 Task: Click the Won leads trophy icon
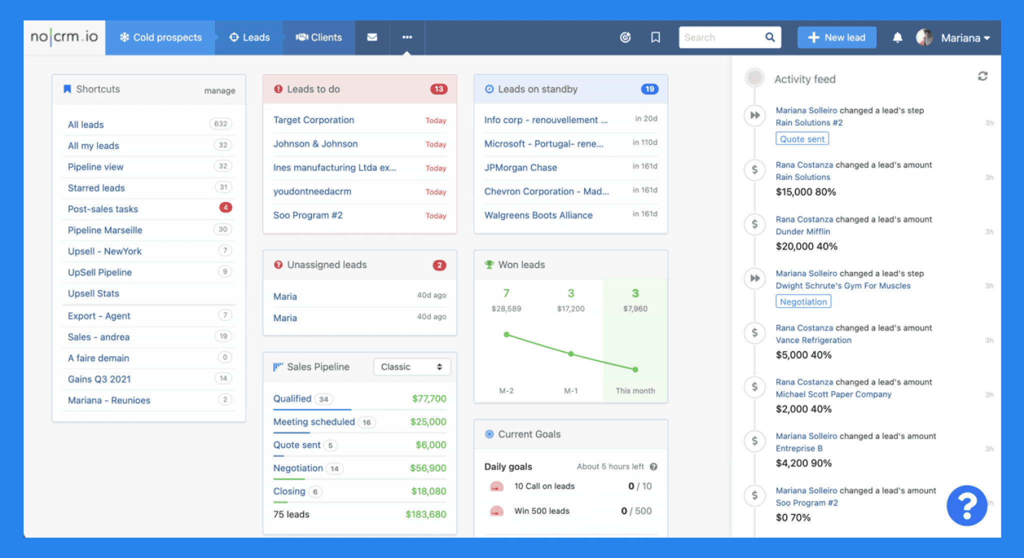tap(489, 264)
